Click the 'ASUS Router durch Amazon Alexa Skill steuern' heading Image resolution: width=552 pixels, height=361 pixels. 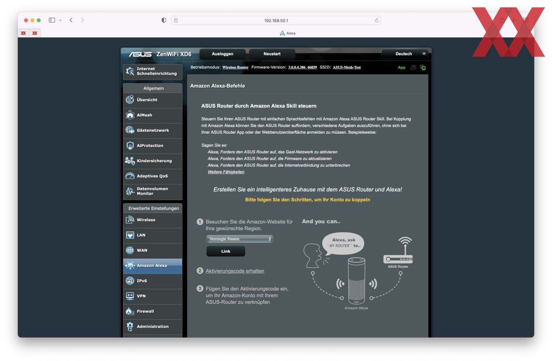[x=259, y=106]
